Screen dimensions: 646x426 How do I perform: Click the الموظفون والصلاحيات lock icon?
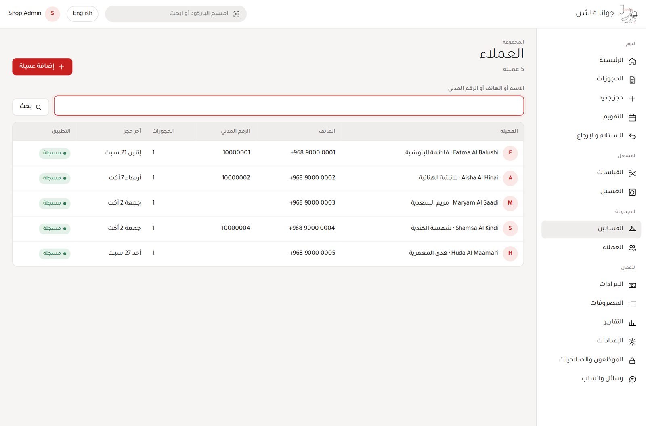(x=632, y=360)
